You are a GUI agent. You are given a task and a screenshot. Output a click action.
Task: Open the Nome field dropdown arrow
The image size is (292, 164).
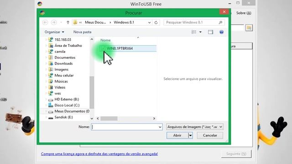[x=160, y=127]
